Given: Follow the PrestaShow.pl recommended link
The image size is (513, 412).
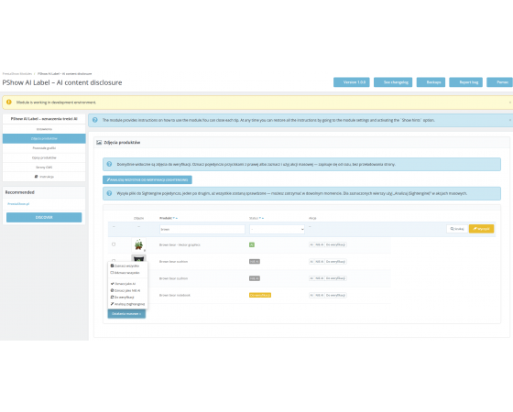Looking at the screenshot, I should click(18, 203).
